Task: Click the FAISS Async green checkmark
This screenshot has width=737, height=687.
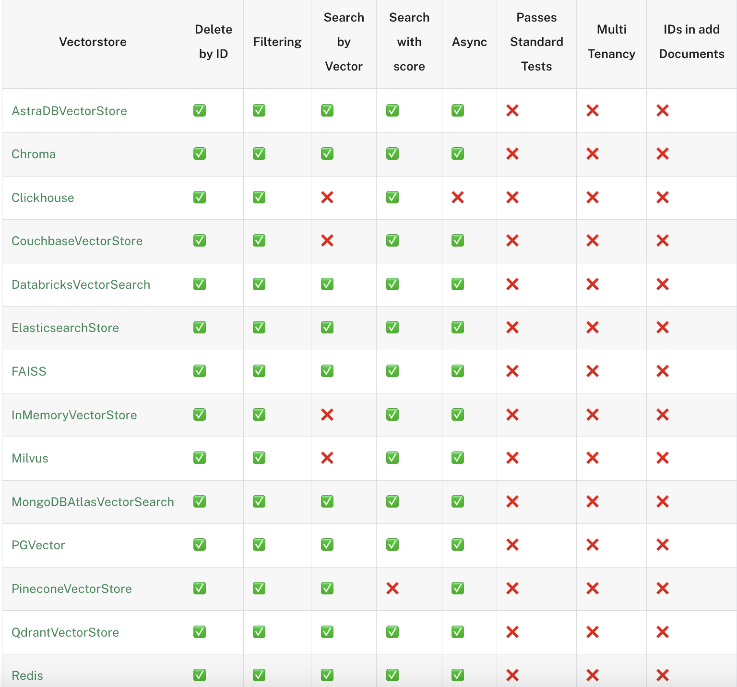Action: point(458,371)
